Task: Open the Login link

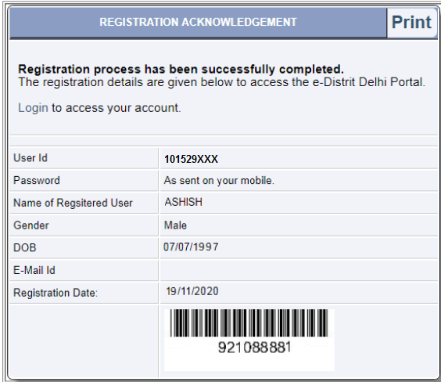Action: tap(33, 108)
